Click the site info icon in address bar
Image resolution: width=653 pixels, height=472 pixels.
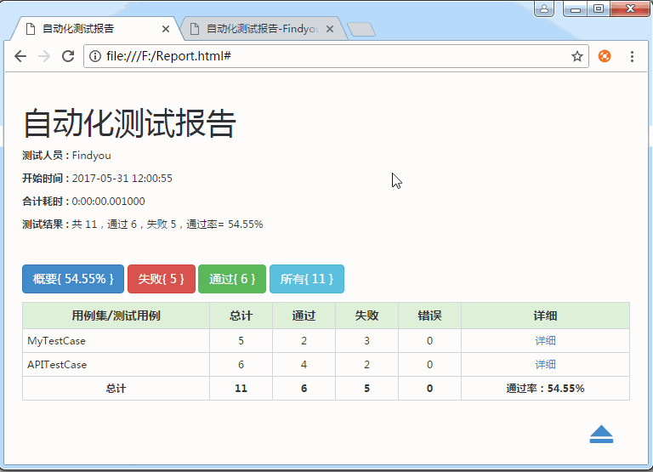pyautogui.click(x=95, y=56)
